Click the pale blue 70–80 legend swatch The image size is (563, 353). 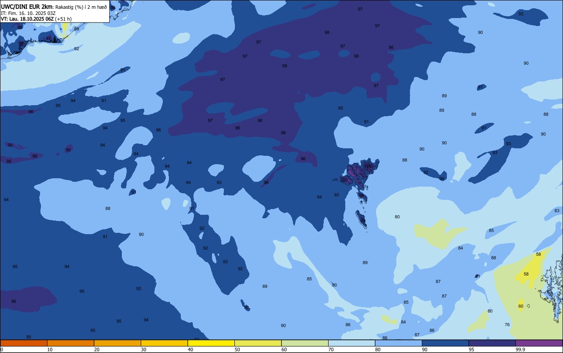(351, 343)
